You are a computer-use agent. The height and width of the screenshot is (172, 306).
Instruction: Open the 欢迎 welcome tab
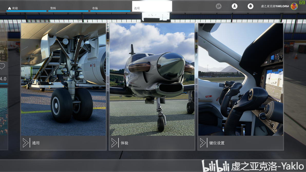[26, 6]
